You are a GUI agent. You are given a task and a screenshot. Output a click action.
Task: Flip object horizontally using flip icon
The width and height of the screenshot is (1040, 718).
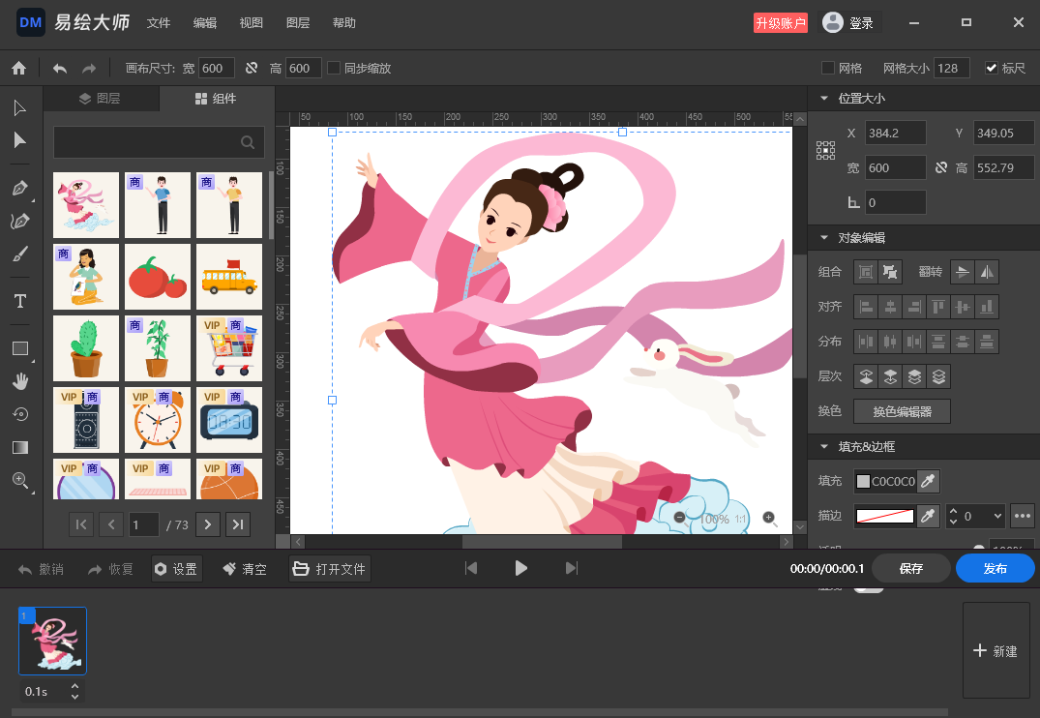[986, 272]
